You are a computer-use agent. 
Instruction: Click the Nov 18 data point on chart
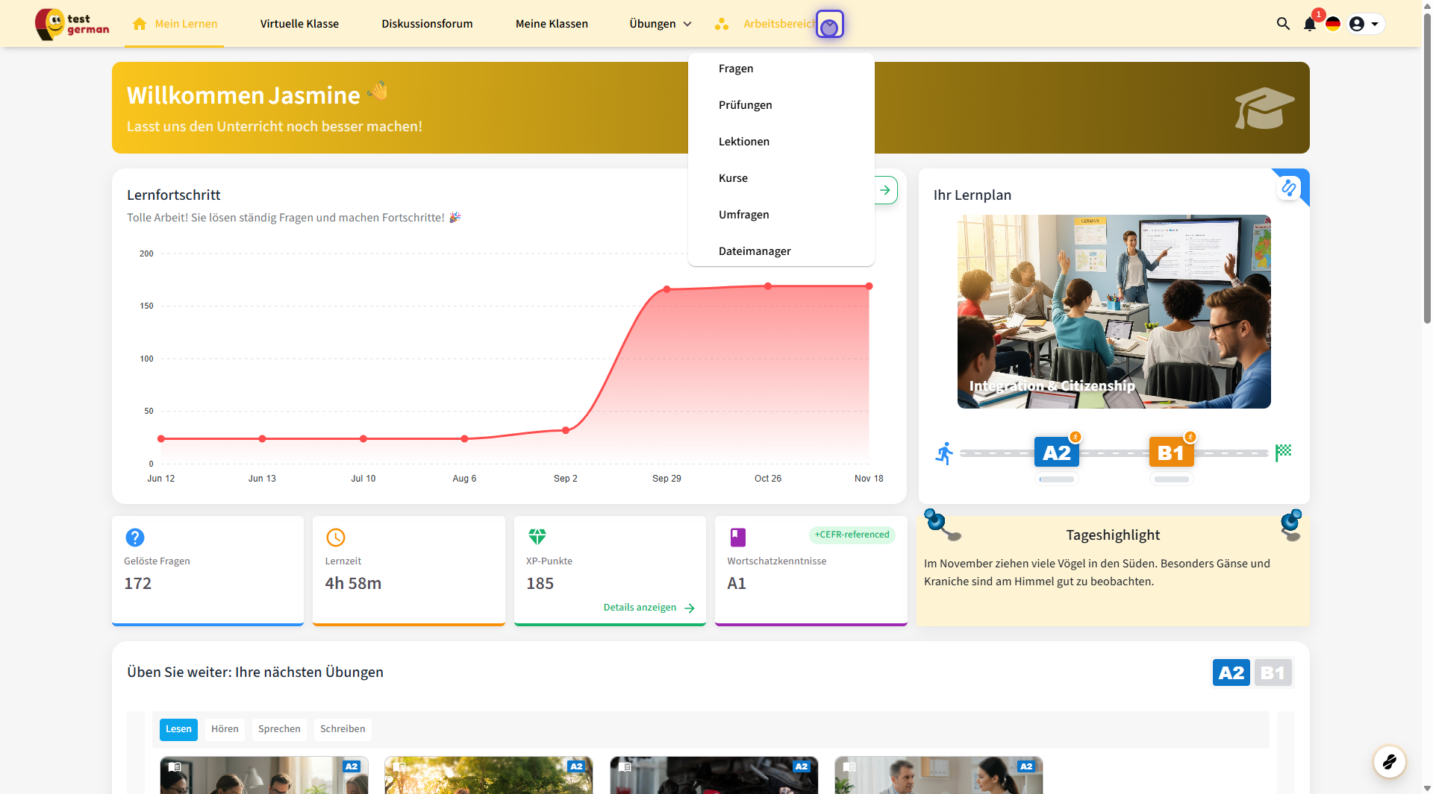pos(869,286)
